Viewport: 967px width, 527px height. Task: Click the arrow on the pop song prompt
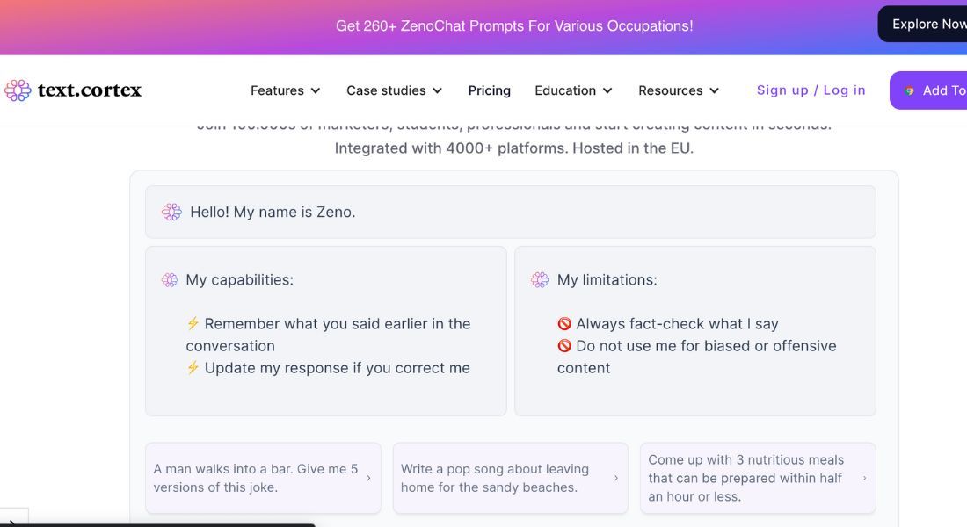coord(616,478)
